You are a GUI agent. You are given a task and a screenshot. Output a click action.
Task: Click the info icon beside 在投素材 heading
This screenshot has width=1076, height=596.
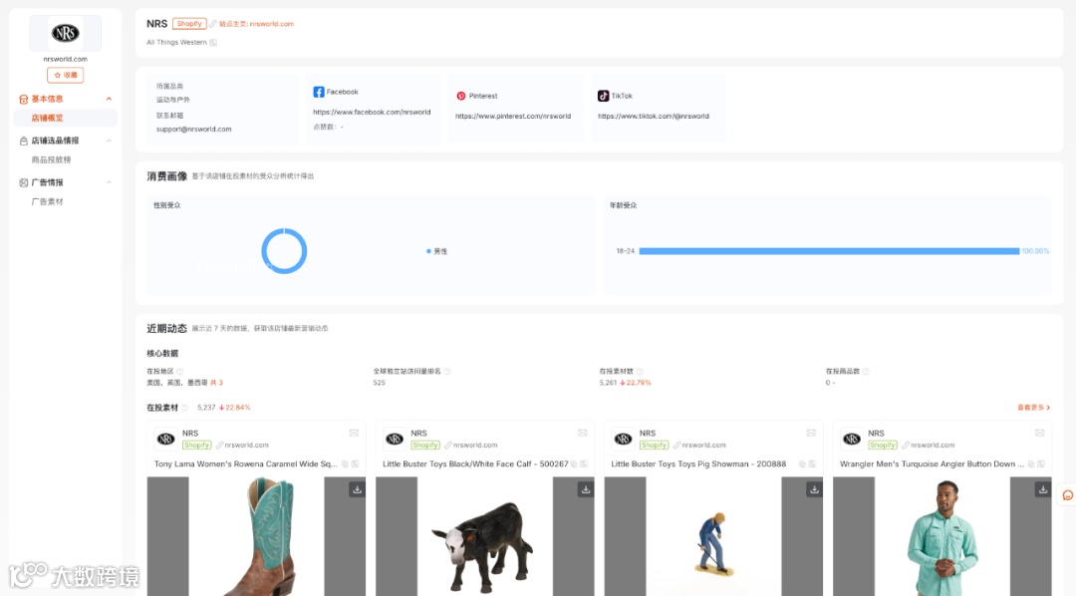coord(184,408)
